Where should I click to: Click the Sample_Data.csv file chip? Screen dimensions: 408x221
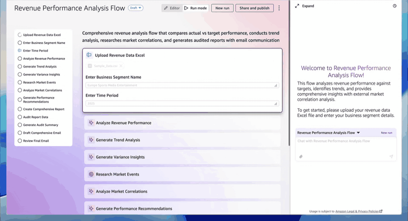(x=105, y=66)
